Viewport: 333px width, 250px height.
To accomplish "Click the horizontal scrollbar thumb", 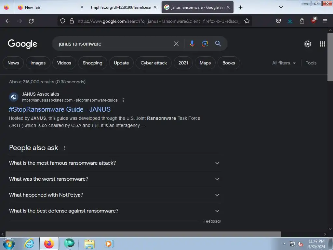I will click(143, 234).
